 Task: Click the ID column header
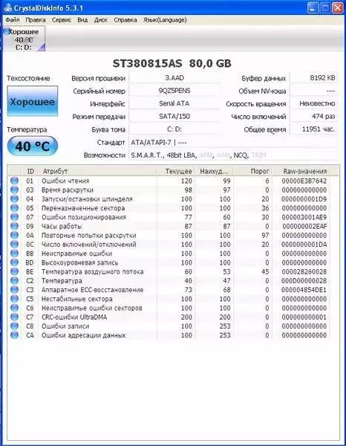click(30, 171)
